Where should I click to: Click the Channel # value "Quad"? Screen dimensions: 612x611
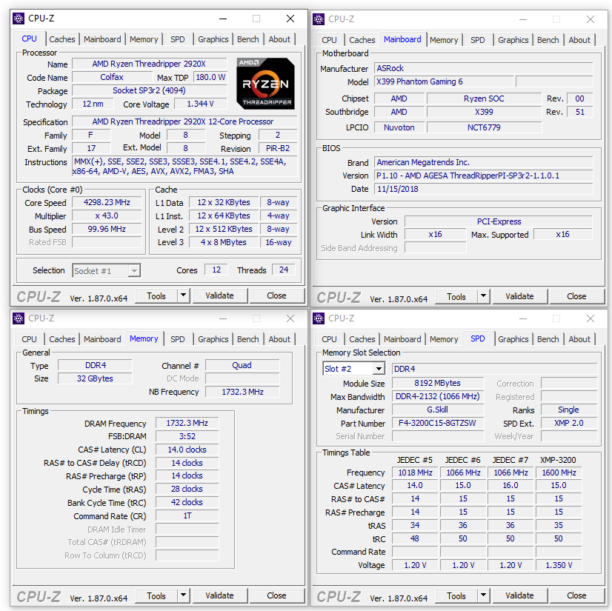(x=242, y=365)
